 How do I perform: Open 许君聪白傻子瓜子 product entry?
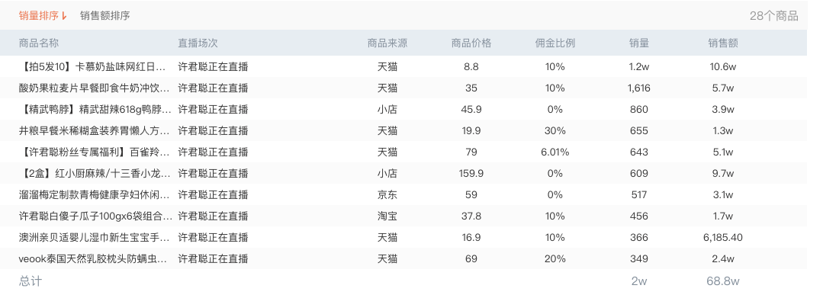[x=95, y=216]
